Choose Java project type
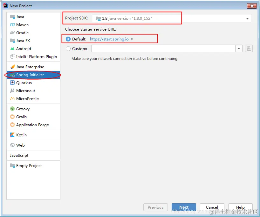The height and width of the screenshot is (217, 260). (33, 17)
